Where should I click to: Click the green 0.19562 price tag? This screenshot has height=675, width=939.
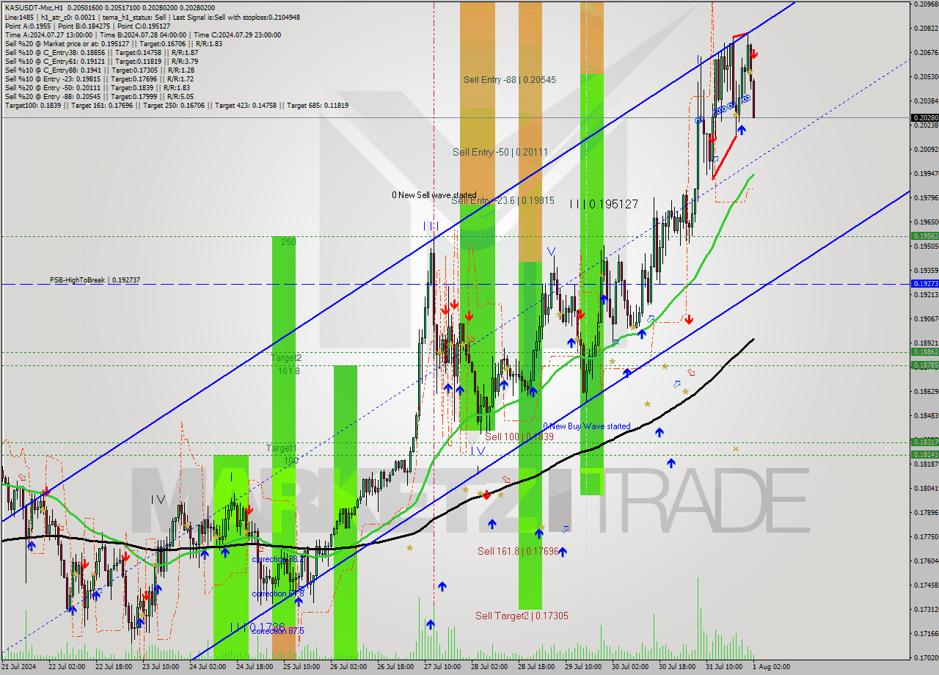[x=924, y=236]
